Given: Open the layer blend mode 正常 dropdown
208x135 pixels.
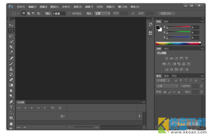Looking at the screenshot, I should 167,86.
